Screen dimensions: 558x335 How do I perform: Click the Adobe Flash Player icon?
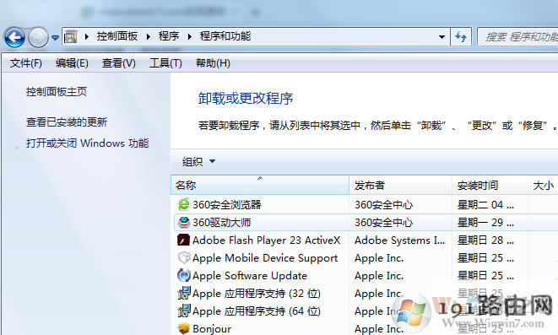coord(184,240)
